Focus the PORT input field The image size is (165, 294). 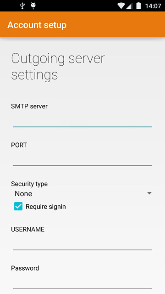click(x=82, y=159)
